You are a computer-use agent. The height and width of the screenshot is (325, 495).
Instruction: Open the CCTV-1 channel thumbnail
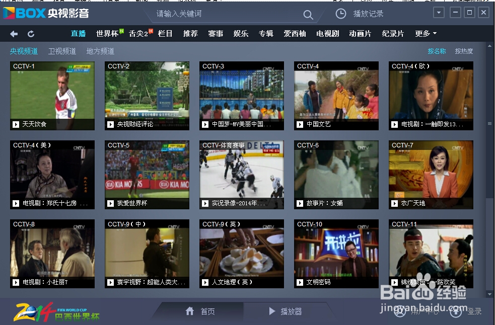[x=52, y=96]
